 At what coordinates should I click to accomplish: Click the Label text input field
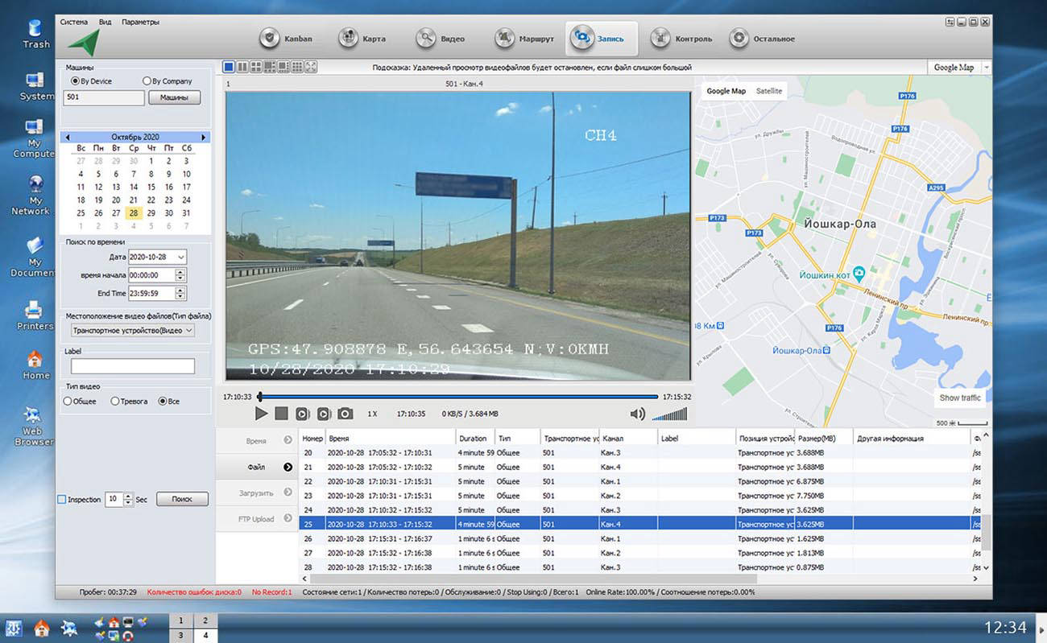click(133, 366)
